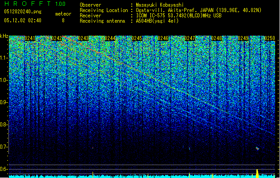Select the antenna value A504HB(yagi 4el)
This screenshot has height=178, width=280.
coord(157,21)
